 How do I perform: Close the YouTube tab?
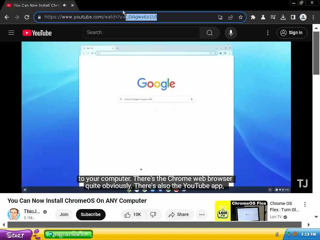(x=72, y=5)
